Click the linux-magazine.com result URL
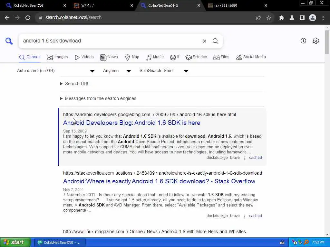The width and height of the screenshot is (330, 247). [154, 232]
